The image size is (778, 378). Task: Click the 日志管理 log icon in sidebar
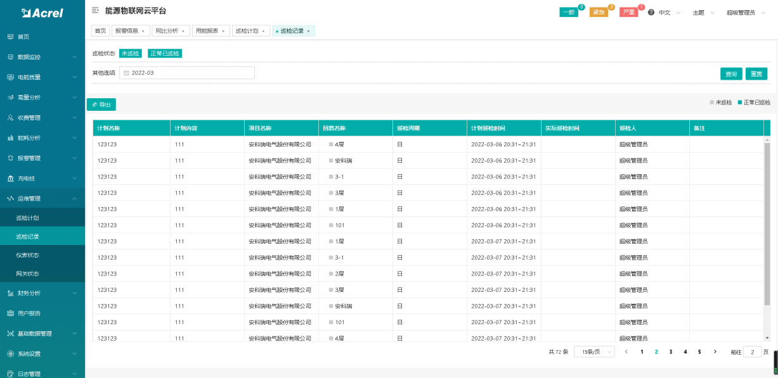(10, 374)
